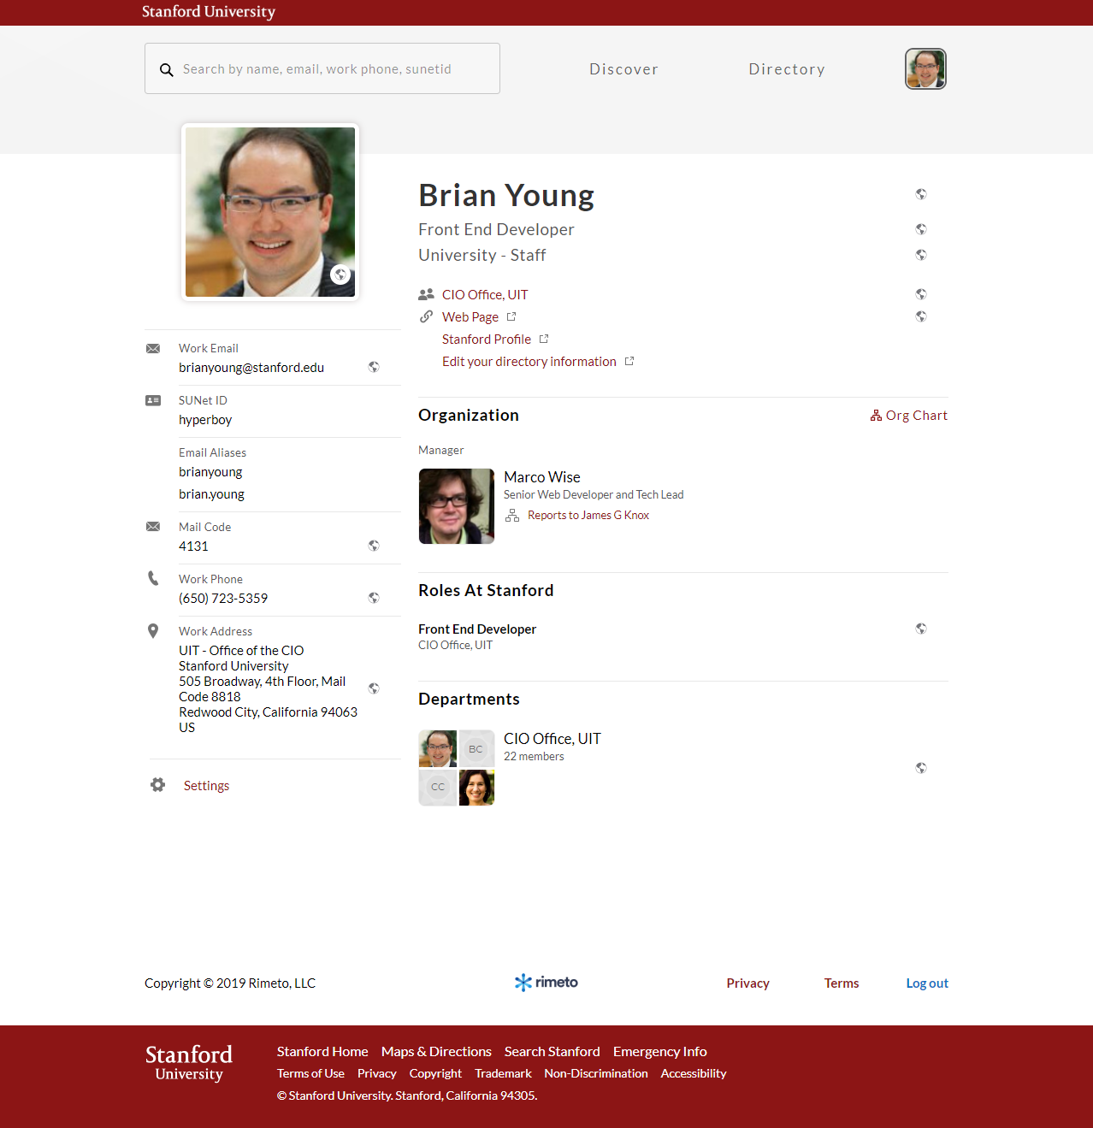Click Edit your directory information
The width and height of the screenshot is (1093, 1128).
click(529, 361)
